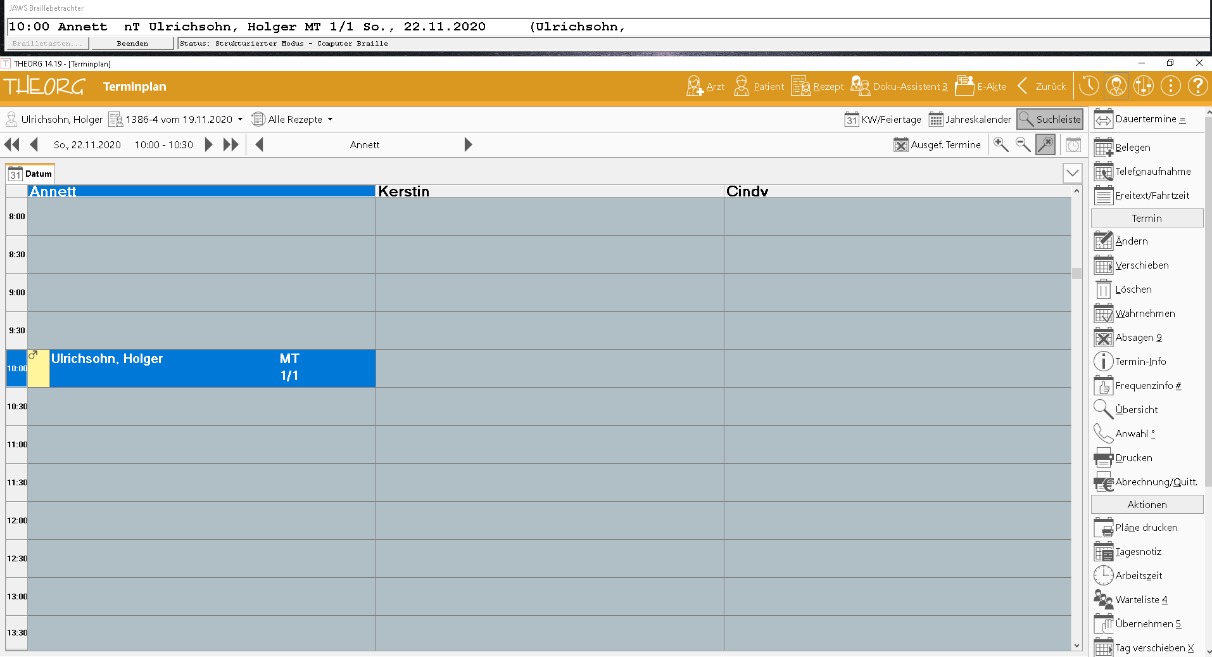Toggle the zoom-fit magnifier button
Screen dimensions: 1212x657
pyautogui.click(x=1045, y=145)
